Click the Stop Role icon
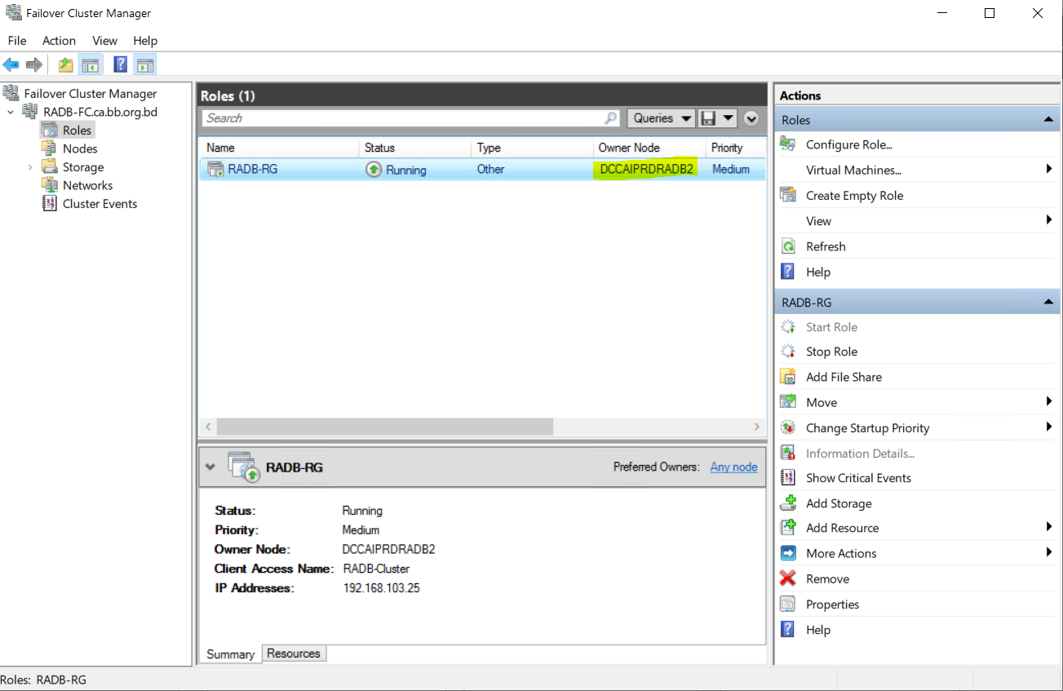1063x691 pixels. click(x=788, y=352)
